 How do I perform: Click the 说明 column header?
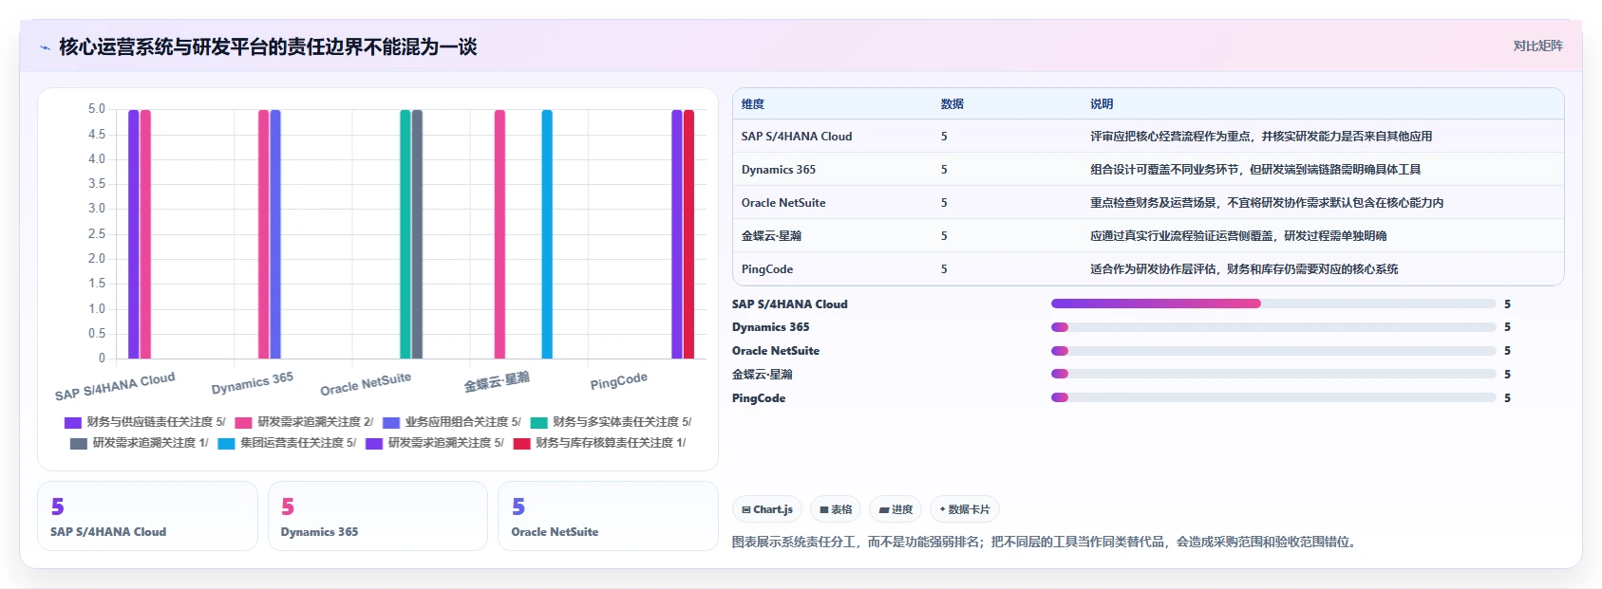point(1102,104)
